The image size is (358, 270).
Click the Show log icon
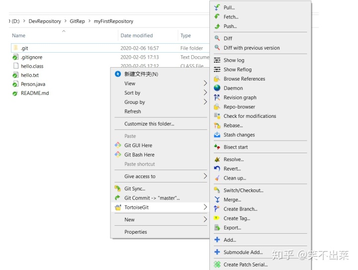[217, 60]
